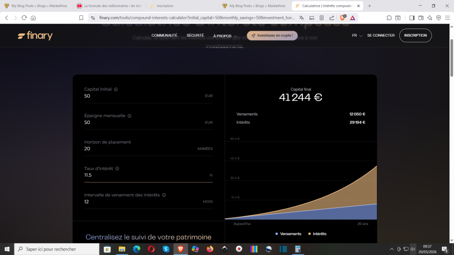454x255 pixels.
Task: Expand the À PROPOS dropdown menu
Action: coord(224,36)
